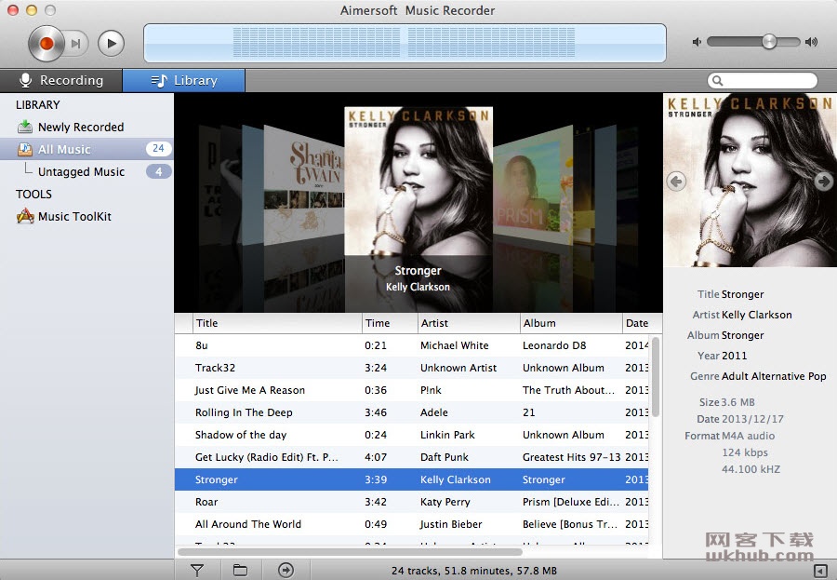Select 'Rolling In The Deep' track

pyautogui.click(x=412, y=412)
